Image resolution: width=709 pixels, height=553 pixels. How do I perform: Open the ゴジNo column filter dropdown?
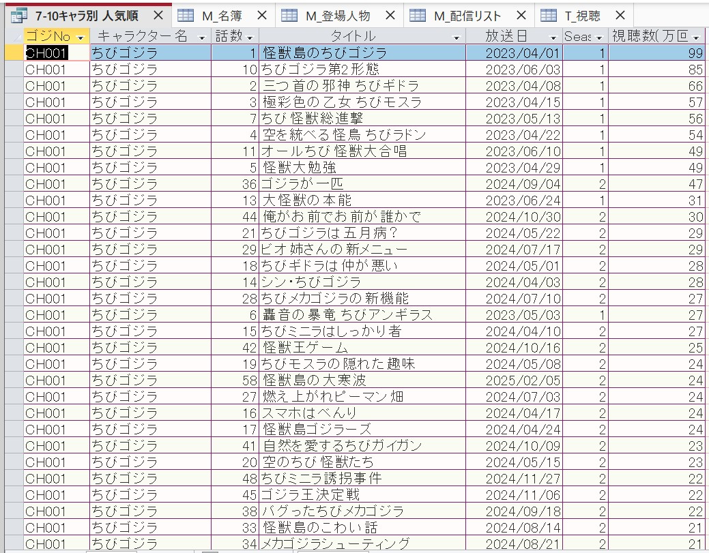point(81,38)
